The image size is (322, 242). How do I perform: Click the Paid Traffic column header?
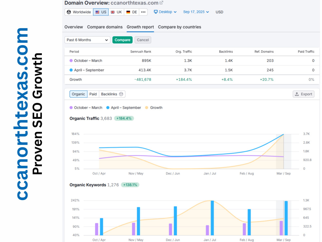click(x=306, y=51)
